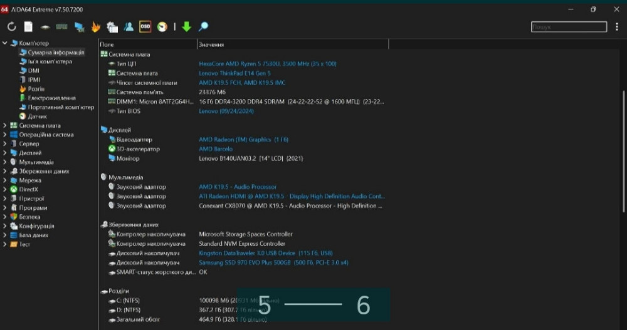Viewport: 627px width, 330px height.
Task: Launch the disk benchmark toolbar icon
Action: [x=45, y=27]
